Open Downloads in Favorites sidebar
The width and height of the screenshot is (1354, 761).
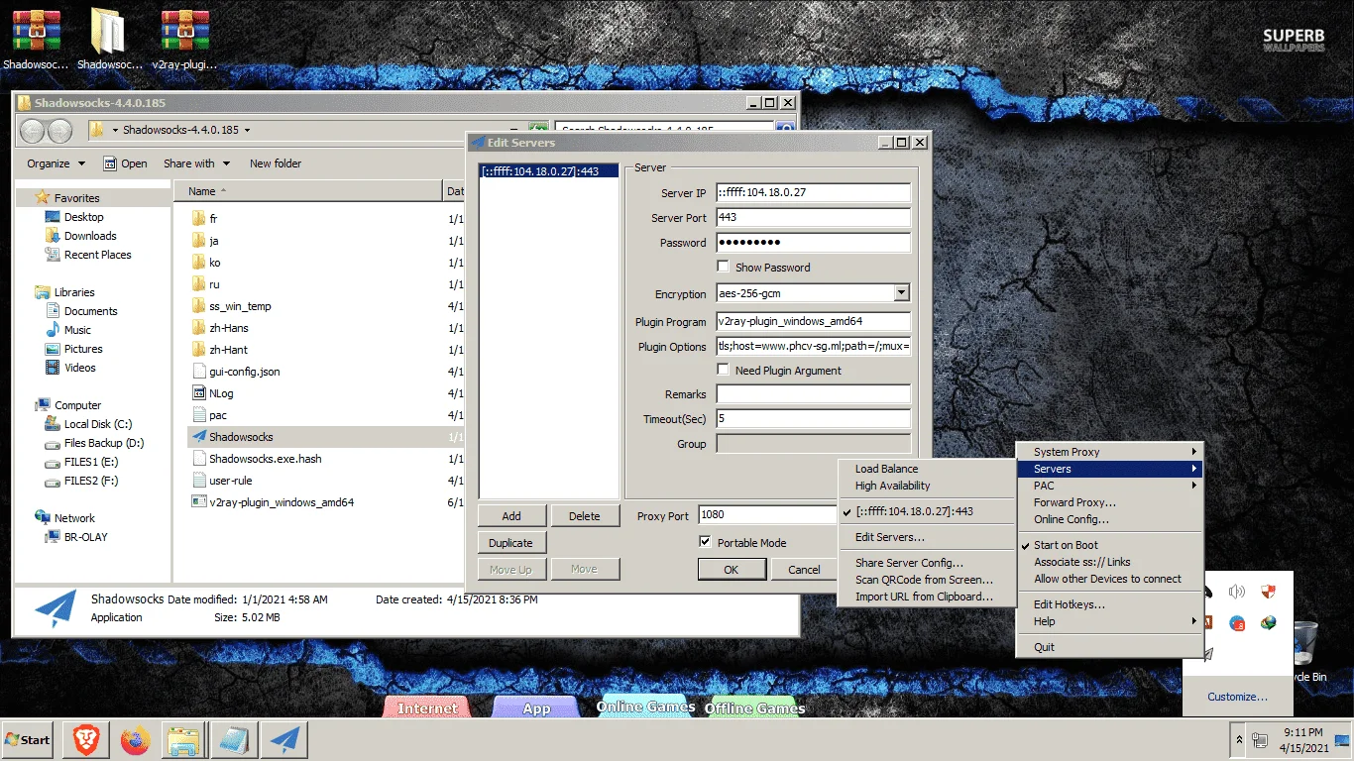pyautogui.click(x=89, y=236)
